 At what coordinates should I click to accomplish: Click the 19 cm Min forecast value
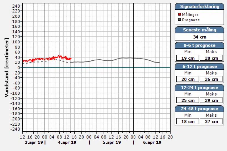pos(187,58)
